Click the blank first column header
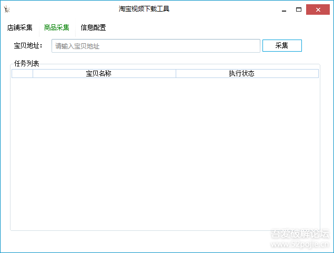This screenshot has width=334, height=253. pyautogui.click(x=22, y=74)
